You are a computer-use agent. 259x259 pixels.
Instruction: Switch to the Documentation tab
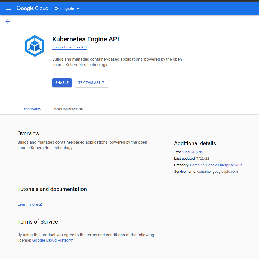pos(69,109)
